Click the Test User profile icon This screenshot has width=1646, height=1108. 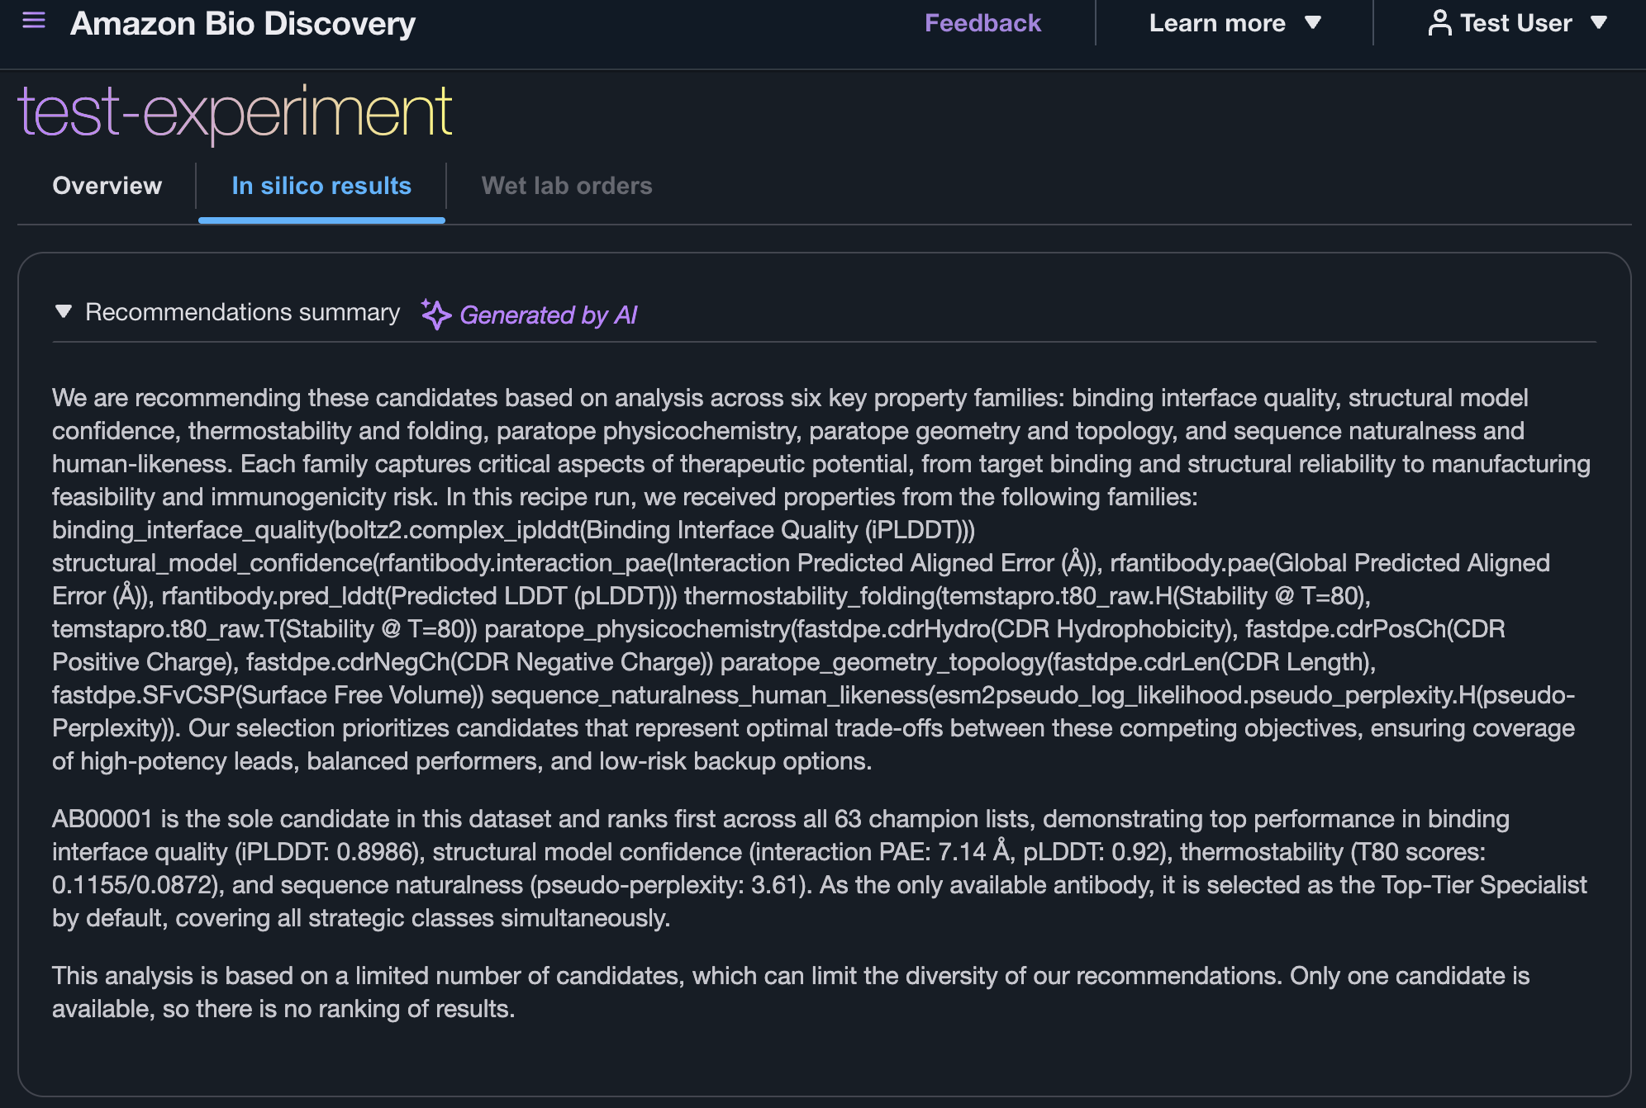pos(1439,23)
